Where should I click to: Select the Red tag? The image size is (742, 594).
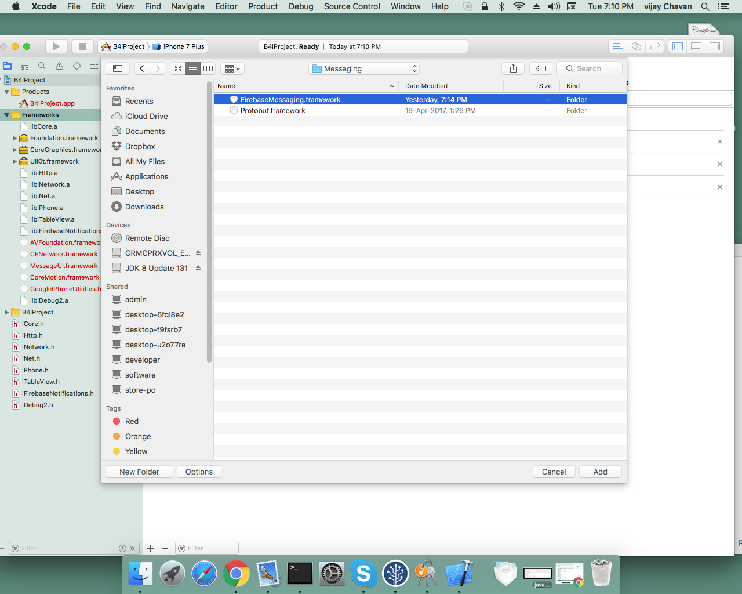[x=132, y=421]
